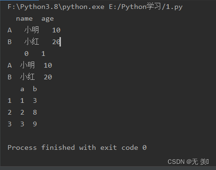
Task: Click the CSDN @无 羡 watermark
Action: click(x=188, y=162)
